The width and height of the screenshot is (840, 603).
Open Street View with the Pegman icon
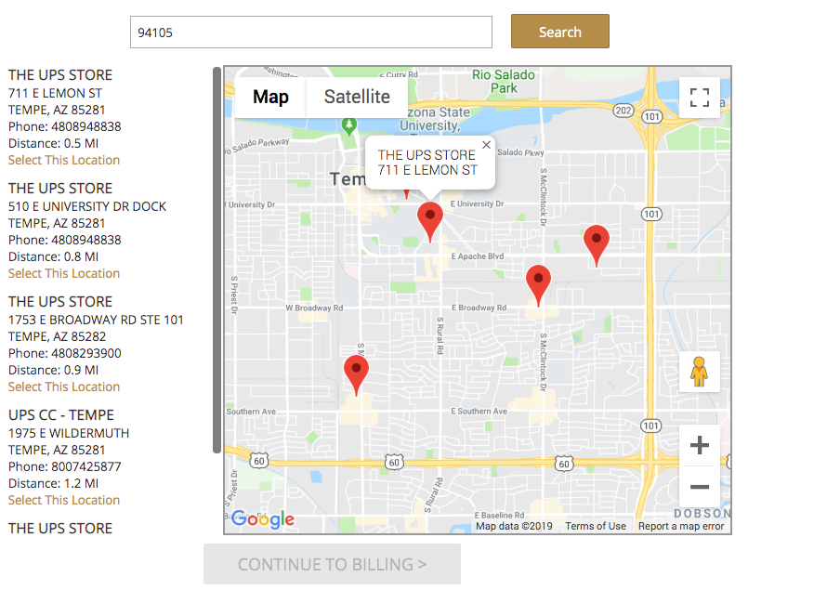pyautogui.click(x=699, y=372)
